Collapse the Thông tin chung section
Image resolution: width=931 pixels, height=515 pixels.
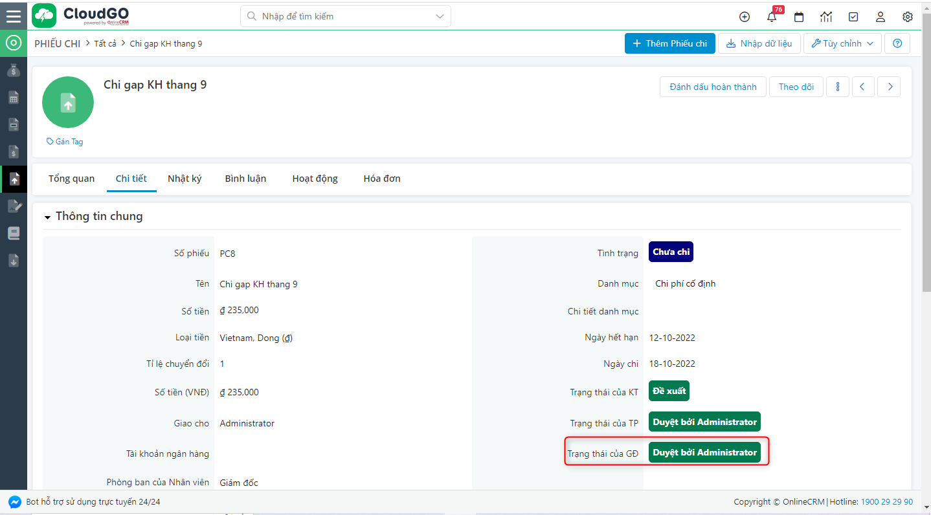pos(47,216)
